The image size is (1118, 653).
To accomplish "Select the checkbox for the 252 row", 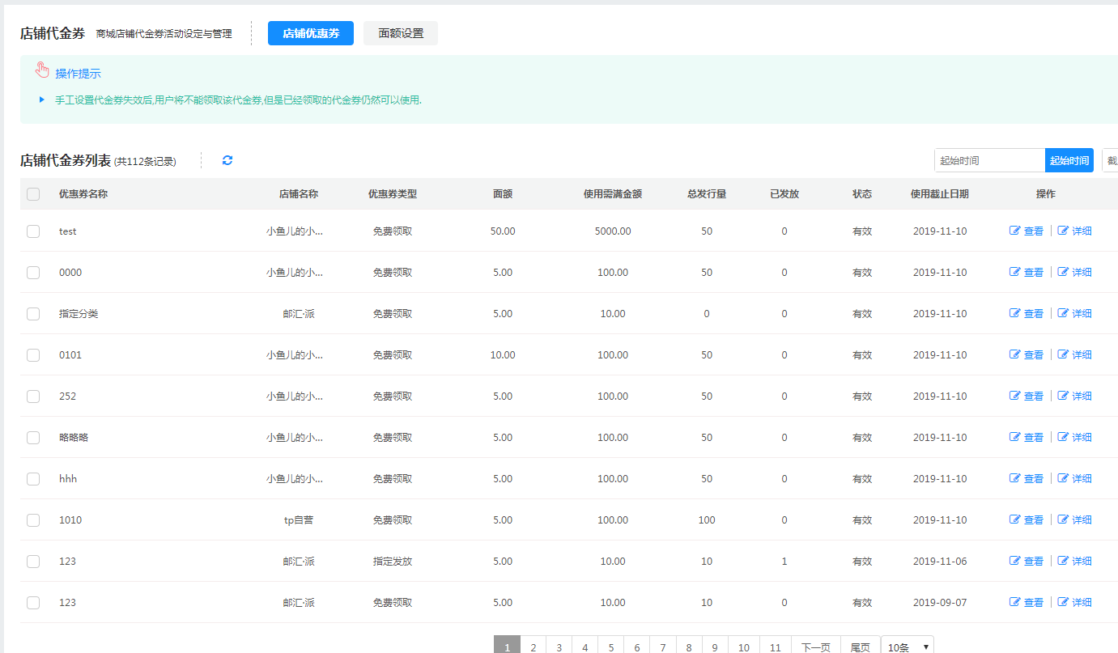I will (x=33, y=396).
